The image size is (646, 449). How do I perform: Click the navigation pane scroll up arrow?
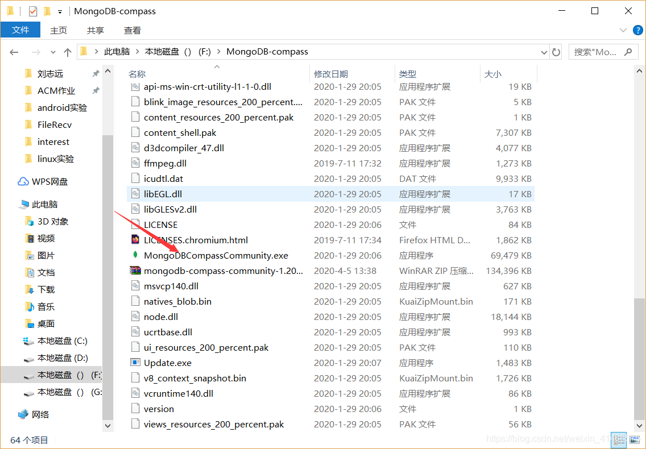(108, 71)
